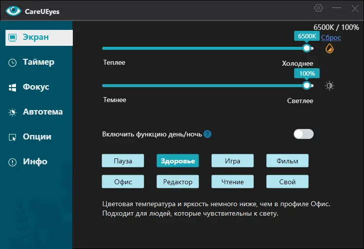Screen dimensions: 364x249
Task: Click the cursor icon beside Опции
Action: (12, 137)
